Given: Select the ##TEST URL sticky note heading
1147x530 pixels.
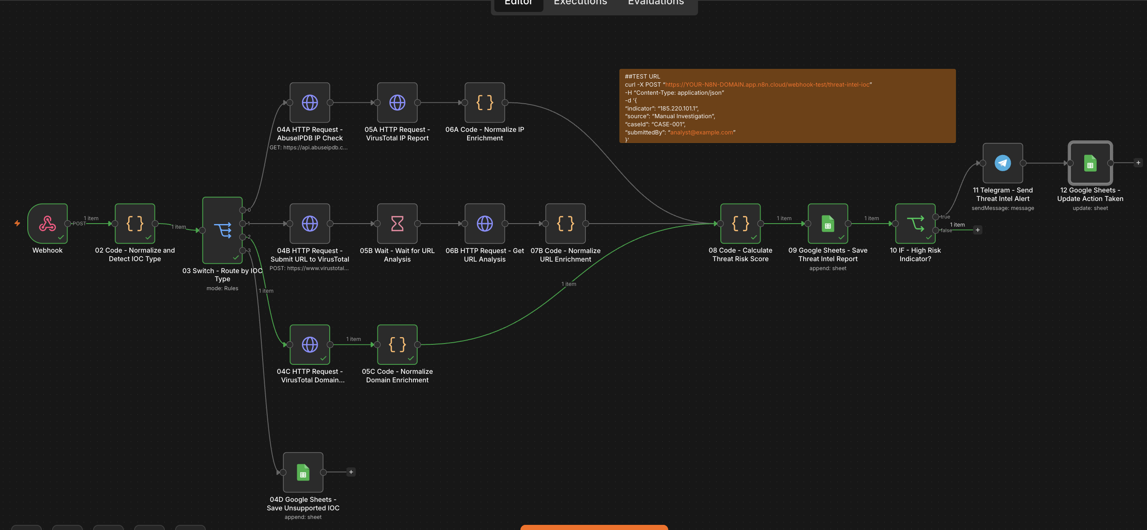Looking at the screenshot, I should click(x=643, y=76).
